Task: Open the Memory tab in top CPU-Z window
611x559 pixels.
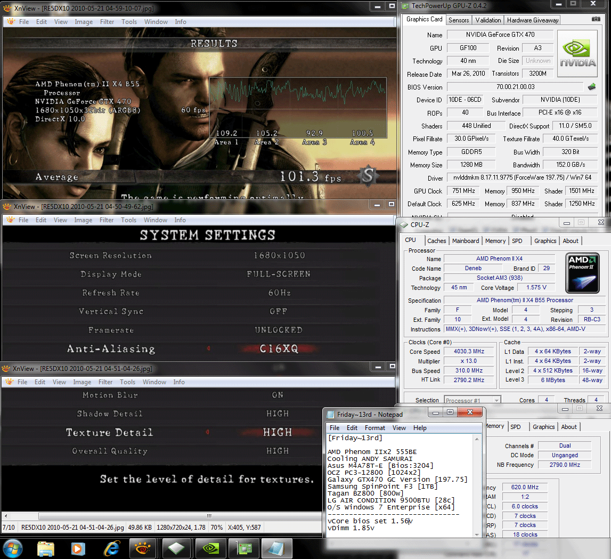Action: pos(495,241)
